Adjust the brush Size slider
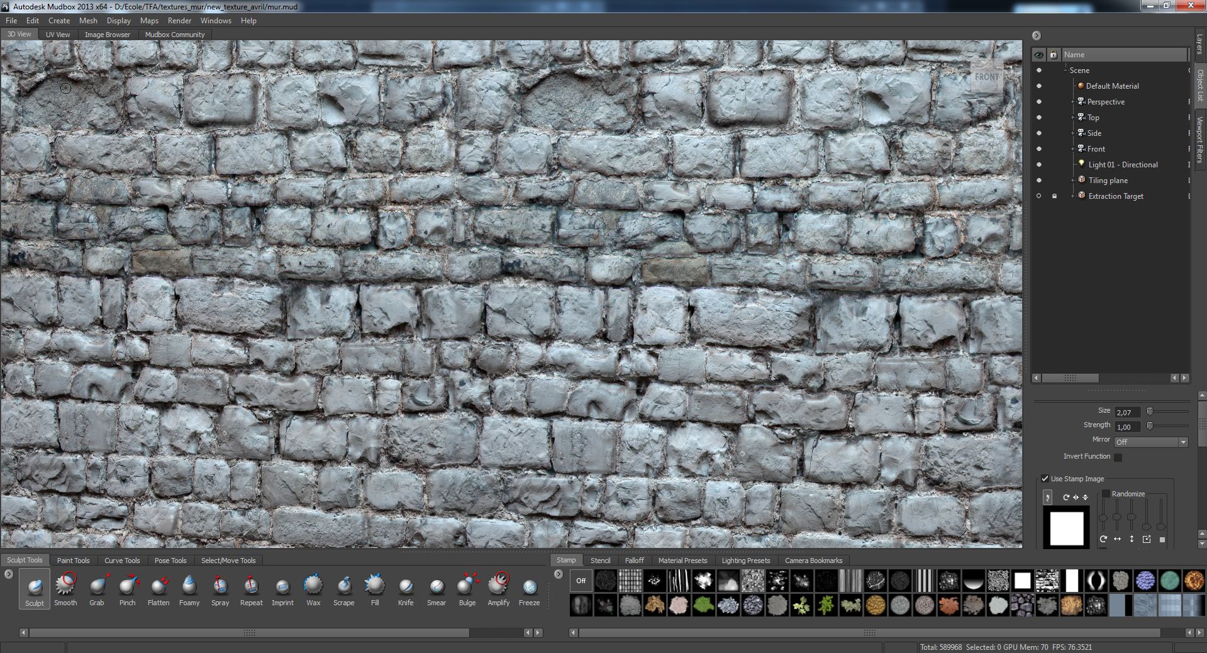The height and width of the screenshot is (653, 1207). [1150, 411]
